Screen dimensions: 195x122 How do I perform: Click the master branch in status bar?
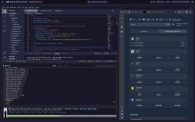coord(9,61)
